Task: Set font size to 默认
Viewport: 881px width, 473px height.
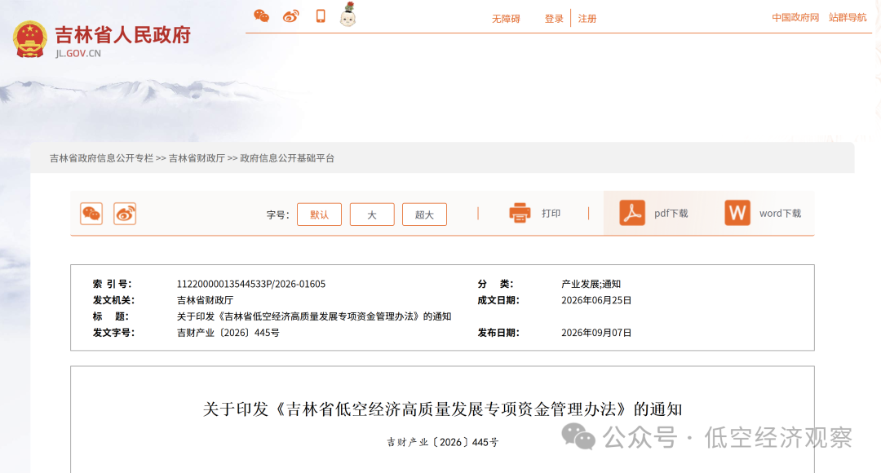Action: (x=319, y=214)
